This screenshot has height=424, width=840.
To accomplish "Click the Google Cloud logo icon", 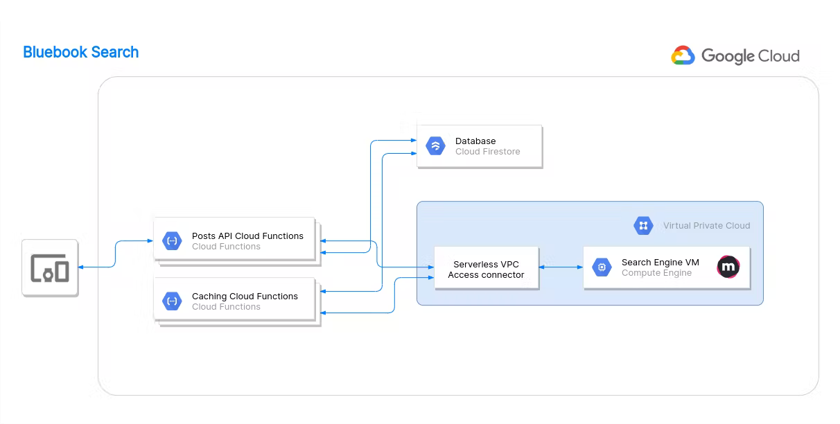I will (x=683, y=56).
